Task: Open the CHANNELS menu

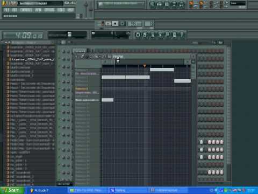Action: (26, 10)
